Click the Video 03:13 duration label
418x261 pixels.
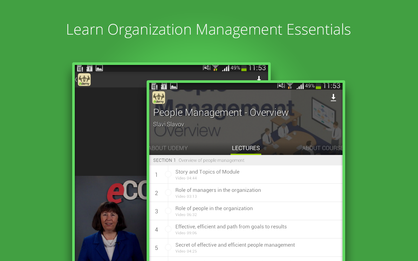coord(186,196)
